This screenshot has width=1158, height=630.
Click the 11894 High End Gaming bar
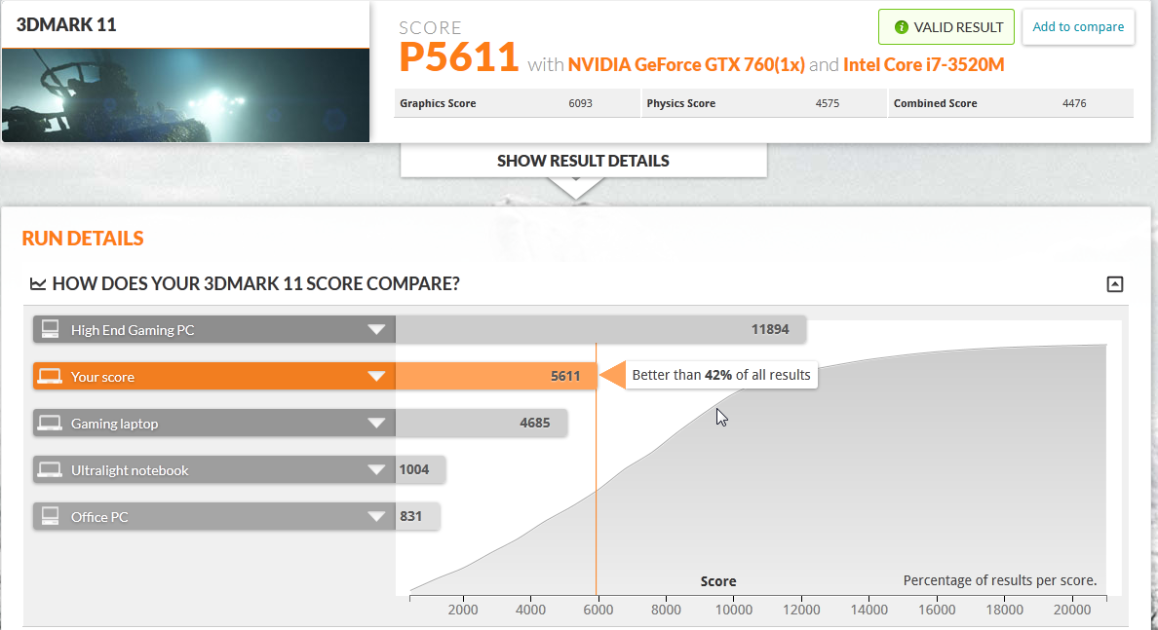coord(600,330)
